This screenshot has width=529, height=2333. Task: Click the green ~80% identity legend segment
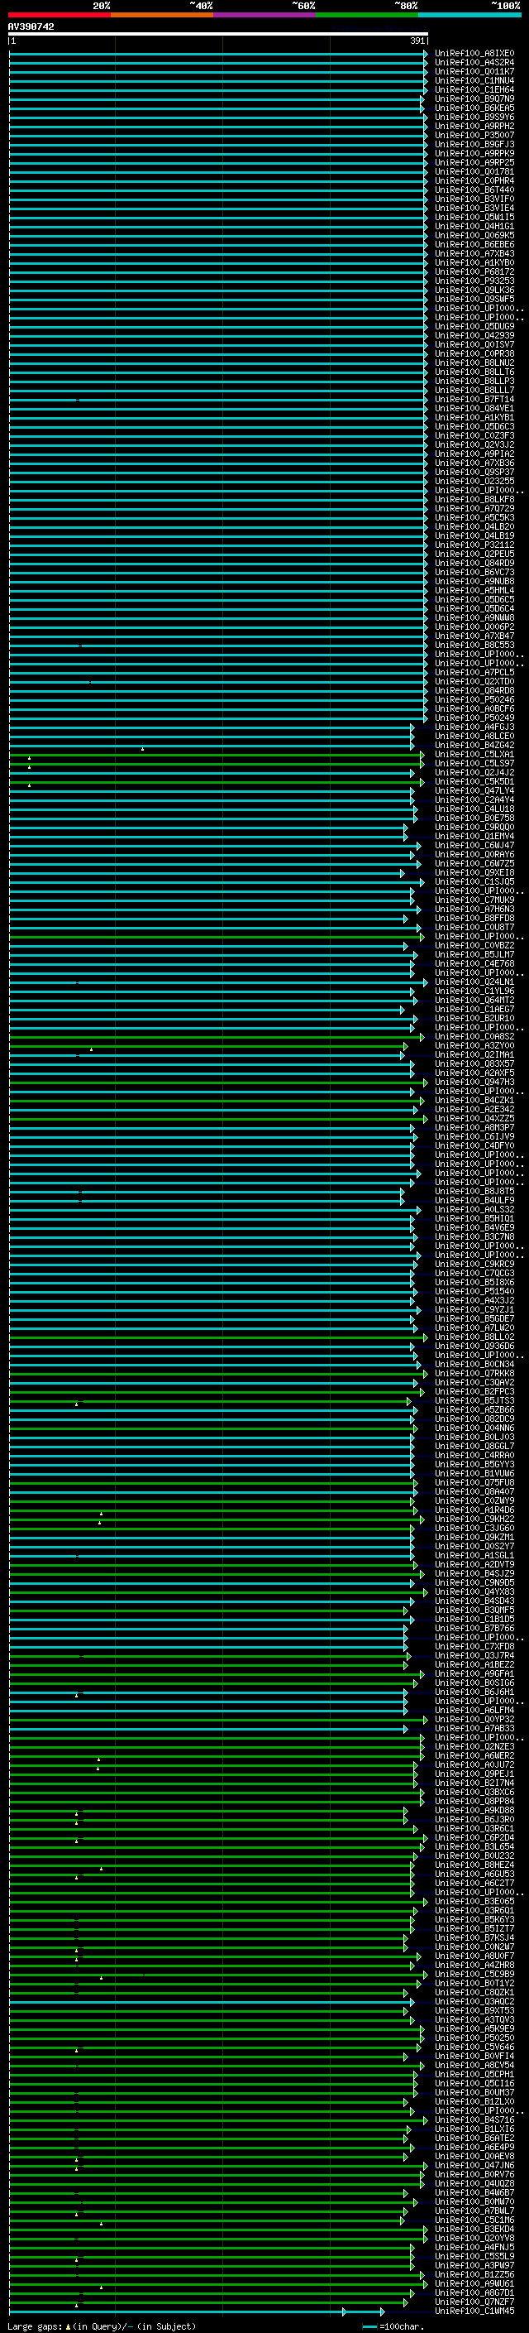click(x=367, y=15)
